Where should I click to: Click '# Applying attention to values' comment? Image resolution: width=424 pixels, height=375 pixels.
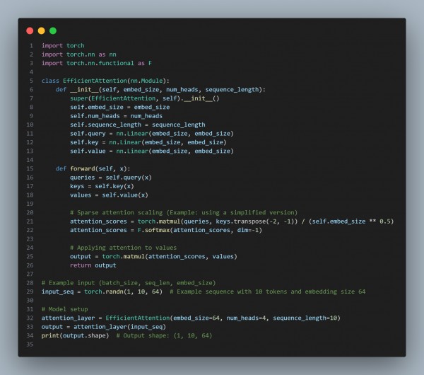(123, 248)
